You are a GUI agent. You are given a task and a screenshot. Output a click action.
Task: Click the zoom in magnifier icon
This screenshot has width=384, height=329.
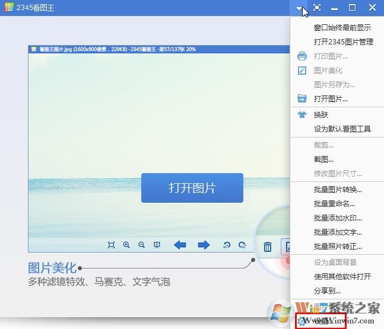[126, 245]
